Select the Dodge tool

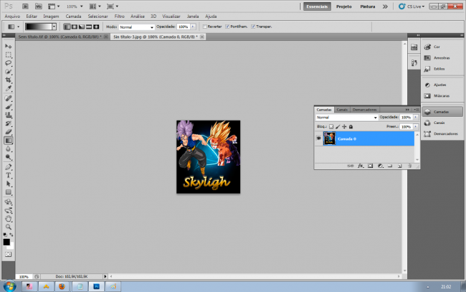click(x=9, y=157)
